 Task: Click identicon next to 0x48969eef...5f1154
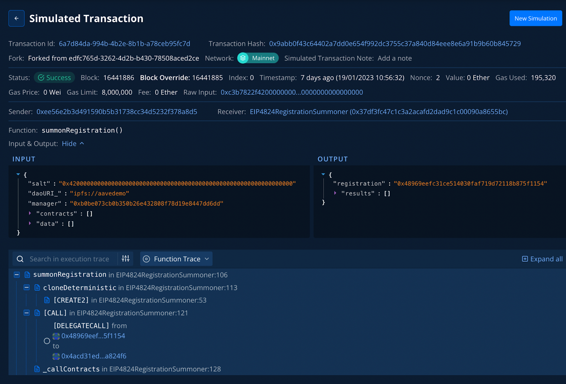56,336
